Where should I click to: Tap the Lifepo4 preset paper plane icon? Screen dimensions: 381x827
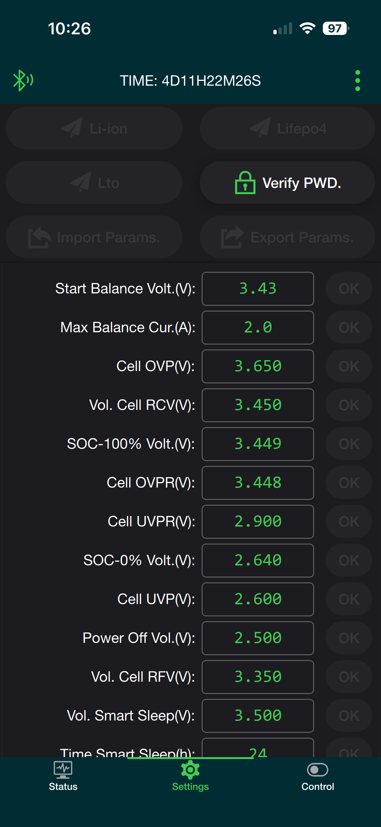(x=259, y=128)
